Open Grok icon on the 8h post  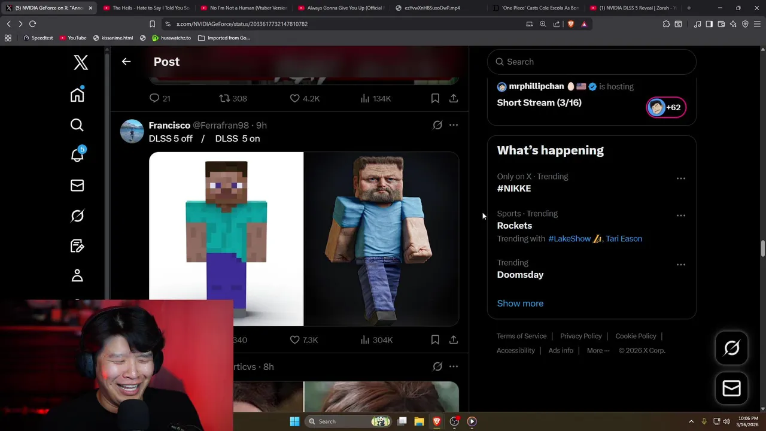[x=437, y=366]
